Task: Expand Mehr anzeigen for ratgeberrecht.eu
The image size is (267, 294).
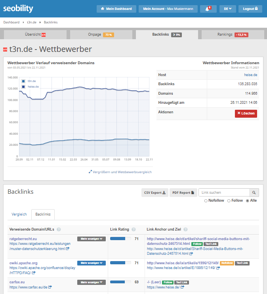Action: coord(92,239)
